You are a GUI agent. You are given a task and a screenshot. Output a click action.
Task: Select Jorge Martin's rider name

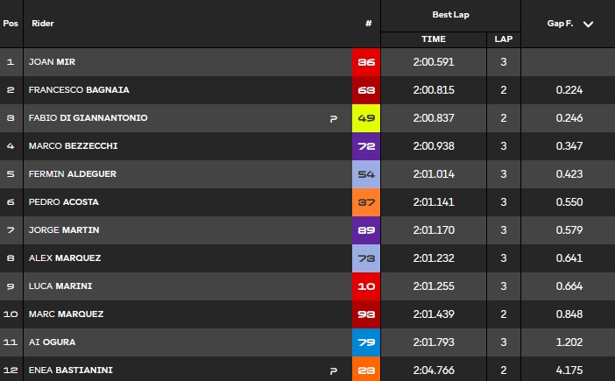coord(64,230)
